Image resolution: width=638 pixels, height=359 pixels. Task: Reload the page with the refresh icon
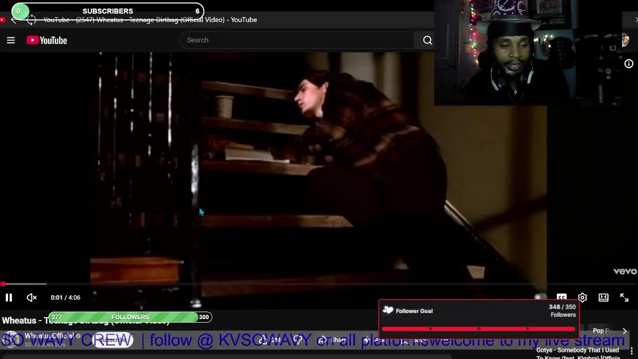click(x=31, y=20)
